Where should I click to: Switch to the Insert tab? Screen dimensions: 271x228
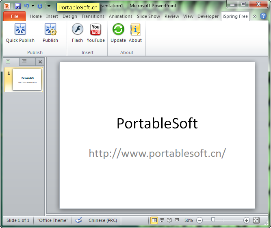click(x=52, y=16)
